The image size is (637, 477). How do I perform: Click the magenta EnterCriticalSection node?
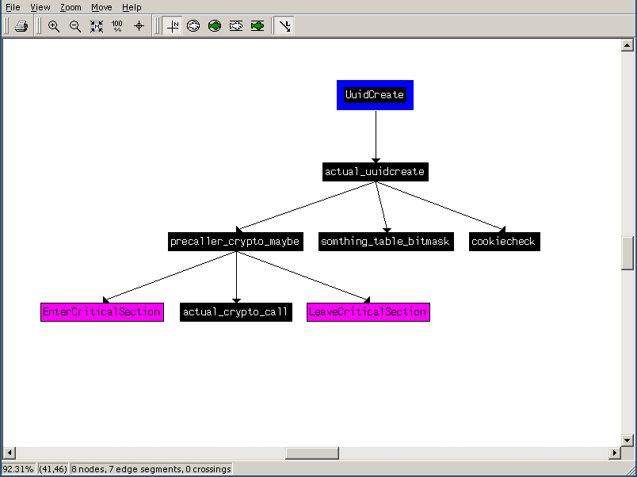pyautogui.click(x=101, y=312)
